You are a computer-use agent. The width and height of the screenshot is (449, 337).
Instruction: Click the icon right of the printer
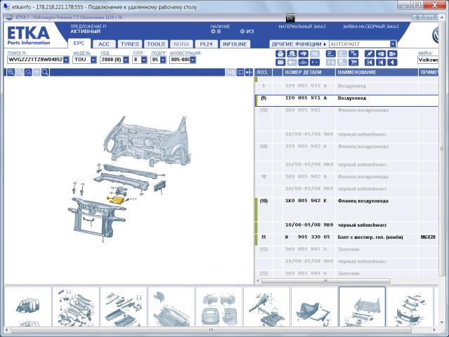pyautogui.click(x=292, y=54)
